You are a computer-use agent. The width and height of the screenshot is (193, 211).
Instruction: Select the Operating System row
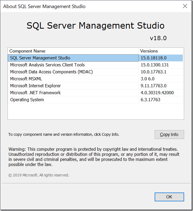click(x=96, y=100)
